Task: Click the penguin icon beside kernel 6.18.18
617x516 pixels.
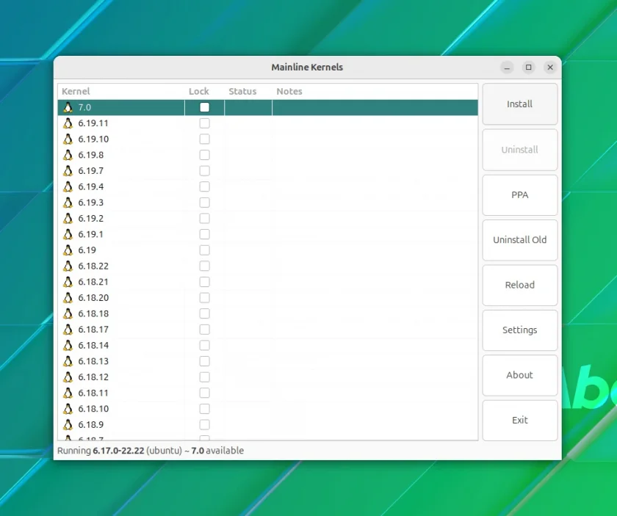Action: click(68, 313)
